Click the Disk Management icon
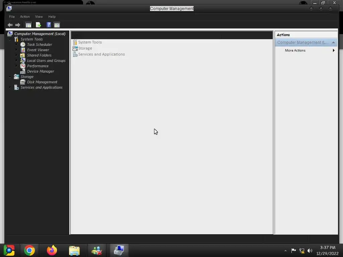Screen dimensions: 343x257 pyautogui.click(x=23, y=82)
